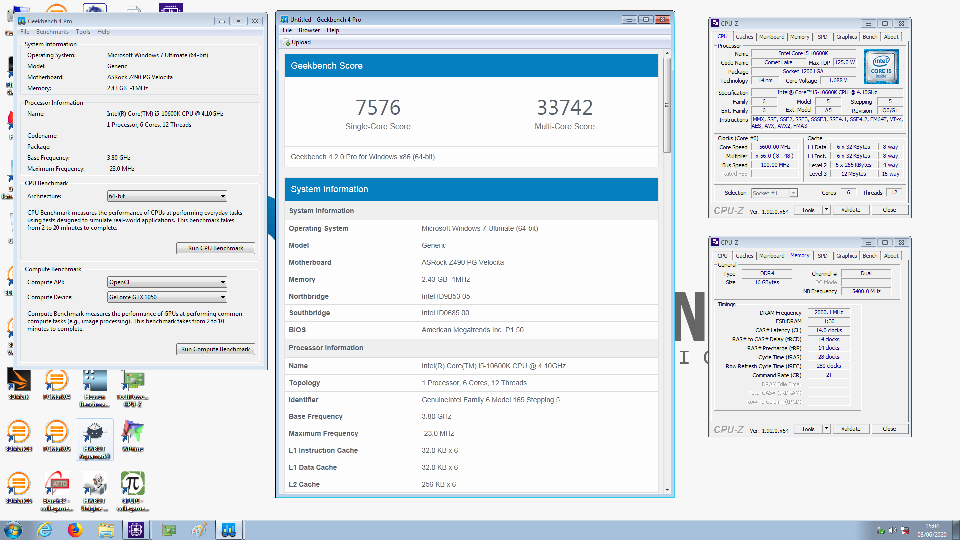Click the multi-core score 33742
The image size is (960, 540).
pos(565,108)
